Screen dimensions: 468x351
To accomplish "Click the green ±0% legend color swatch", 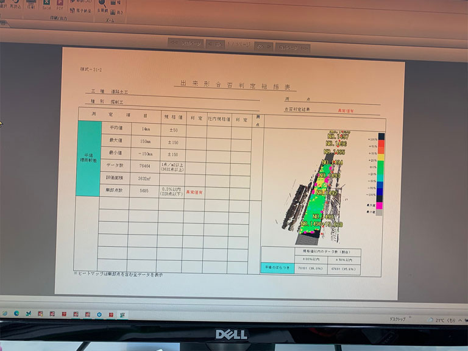I will 380,168.
